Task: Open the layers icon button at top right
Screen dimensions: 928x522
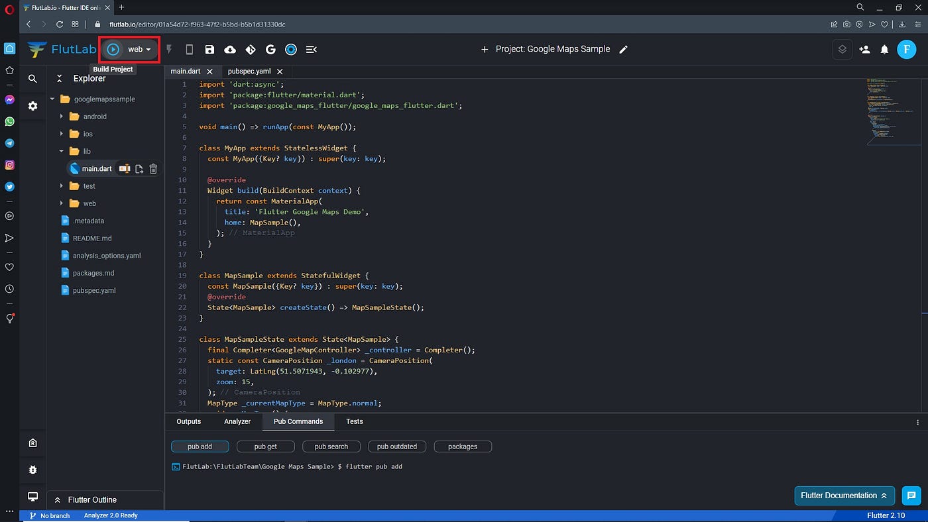Action: tap(842, 49)
